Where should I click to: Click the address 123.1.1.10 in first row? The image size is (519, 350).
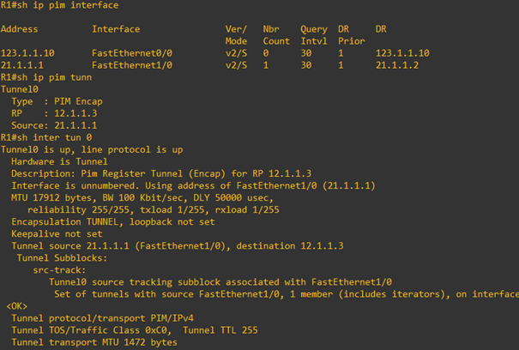(27, 53)
